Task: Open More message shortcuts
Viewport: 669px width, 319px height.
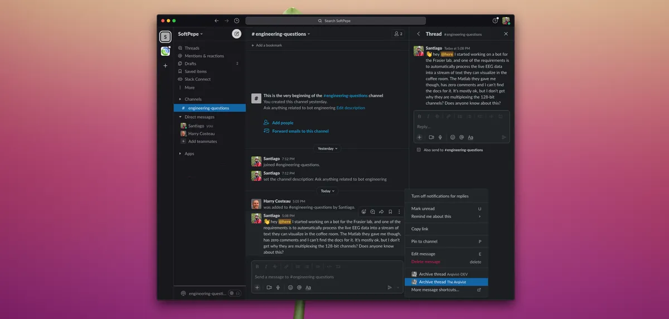Action: click(446, 289)
